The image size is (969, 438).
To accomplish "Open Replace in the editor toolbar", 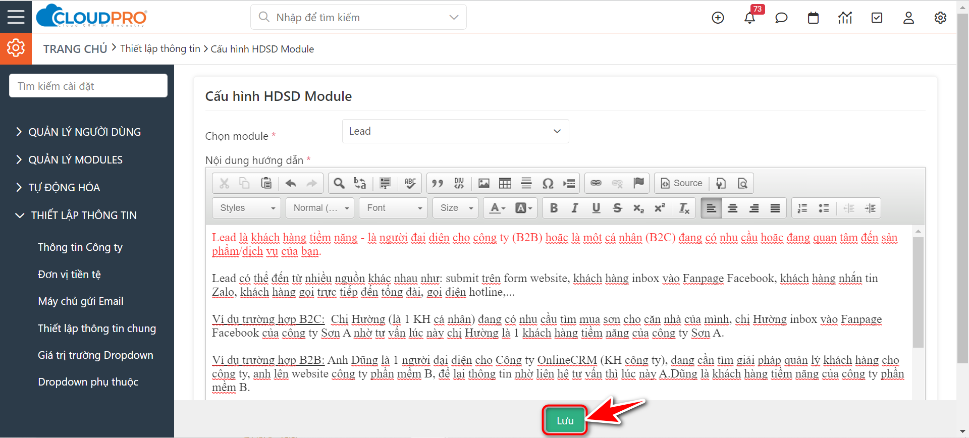I will (360, 183).
